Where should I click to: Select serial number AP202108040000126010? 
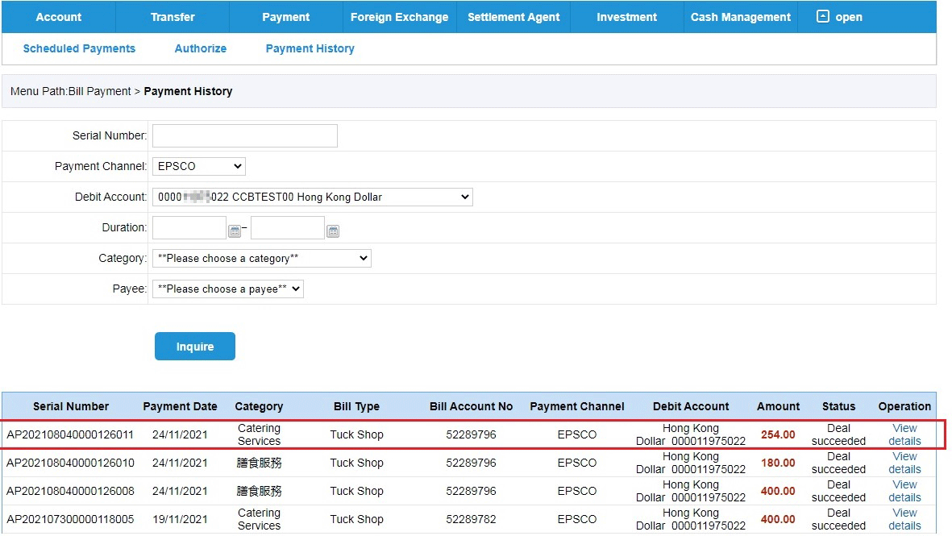tap(70, 463)
